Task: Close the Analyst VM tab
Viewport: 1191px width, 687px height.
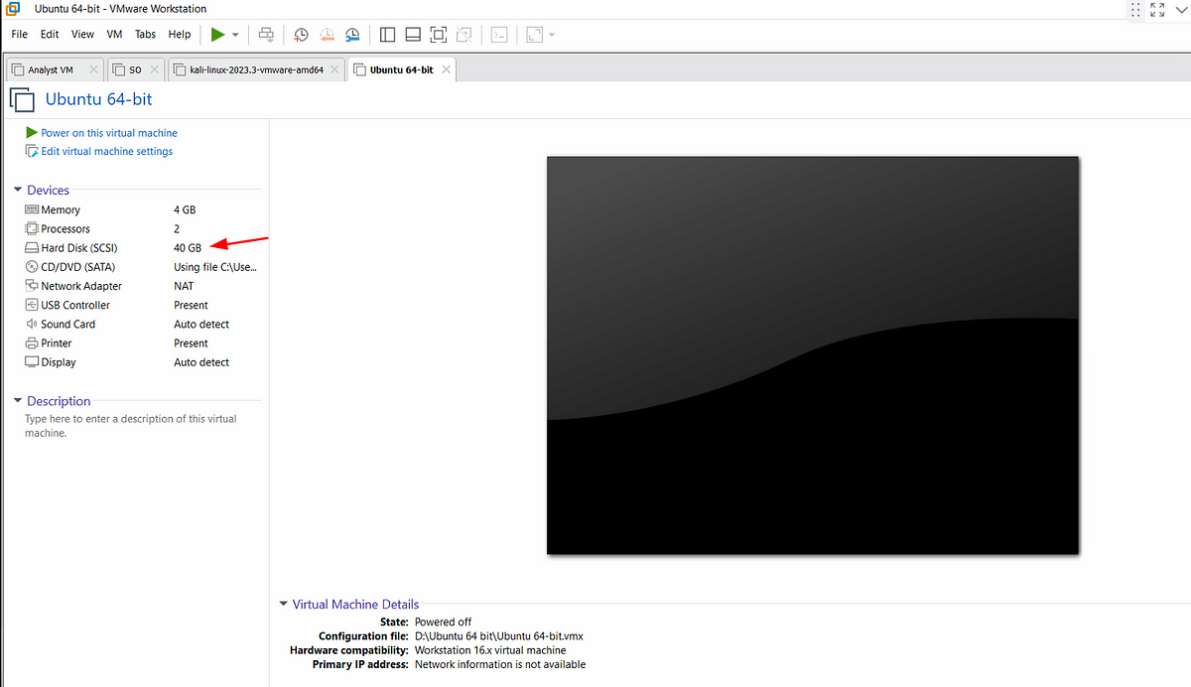Action: tap(93, 69)
